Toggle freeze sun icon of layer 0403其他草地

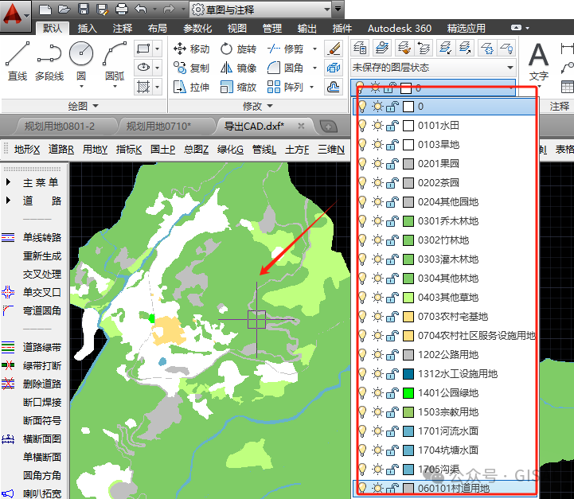[377, 298]
